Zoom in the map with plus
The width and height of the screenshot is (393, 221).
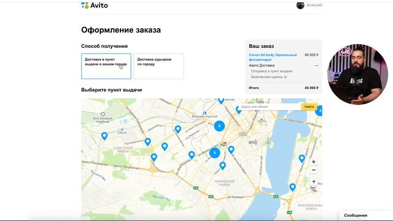[x=314, y=162]
